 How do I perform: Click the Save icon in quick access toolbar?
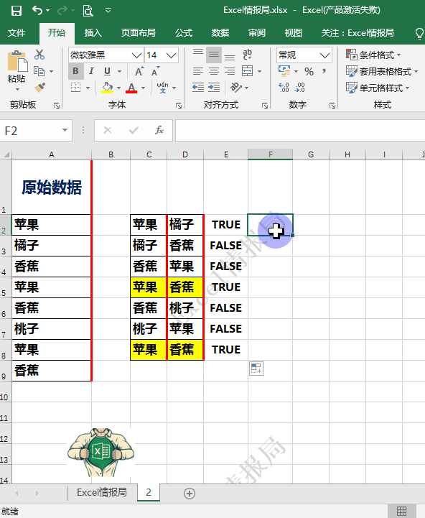tap(17, 11)
